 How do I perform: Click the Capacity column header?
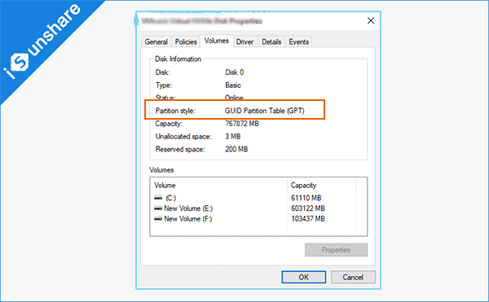[303, 186]
